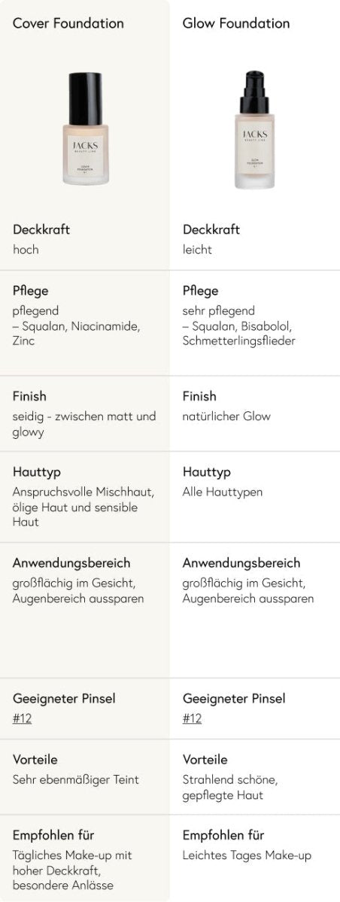Click the Anwendungsbereich heading in Cover column
The width and height of the screenshot is (340, 902).
point(71,562)
